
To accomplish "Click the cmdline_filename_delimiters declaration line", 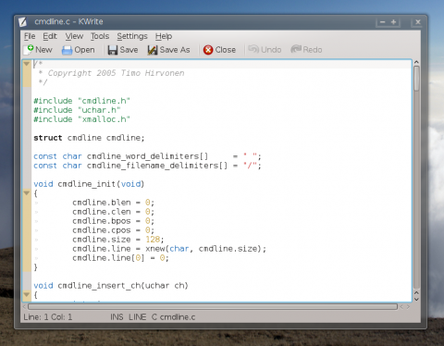I will pyautogui.click(x=147, y=166).
